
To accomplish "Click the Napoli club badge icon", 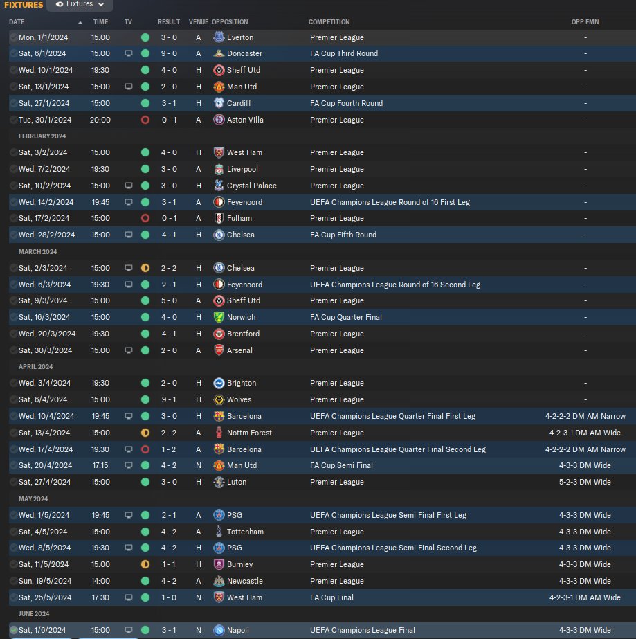I will tap(219, 630).
